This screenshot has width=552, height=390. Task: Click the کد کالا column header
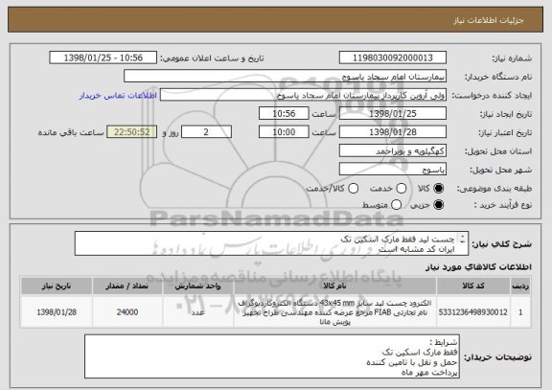point(473,286)
